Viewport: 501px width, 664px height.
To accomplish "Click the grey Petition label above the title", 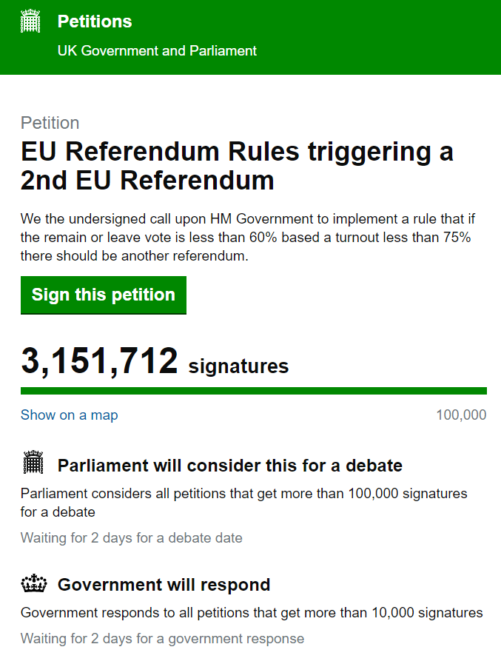I will tap(50, 123).
